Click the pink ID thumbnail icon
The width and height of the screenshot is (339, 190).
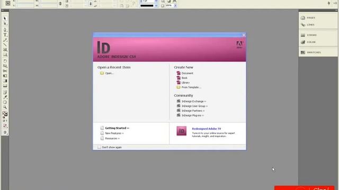(x=181, y=131)
